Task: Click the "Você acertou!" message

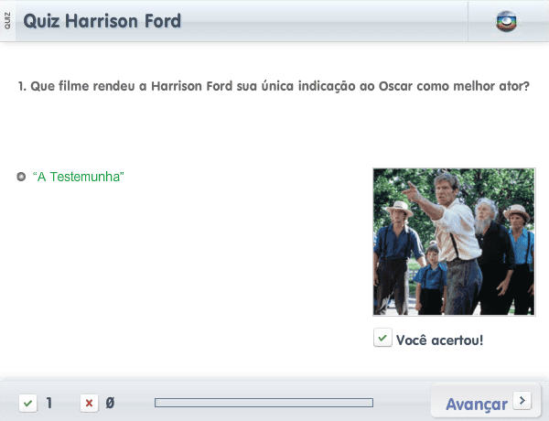Action: coord(439,340)
